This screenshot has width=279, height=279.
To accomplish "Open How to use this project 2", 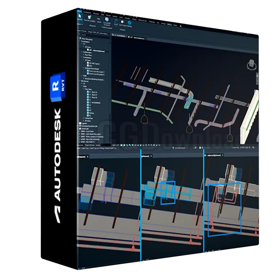I will 97,74.
